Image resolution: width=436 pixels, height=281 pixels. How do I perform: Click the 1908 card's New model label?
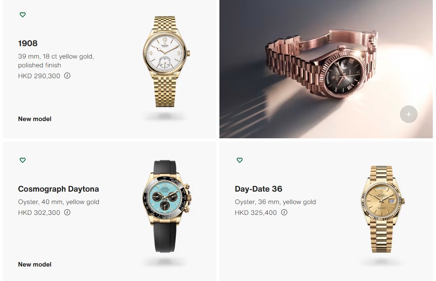click(35, 119)
